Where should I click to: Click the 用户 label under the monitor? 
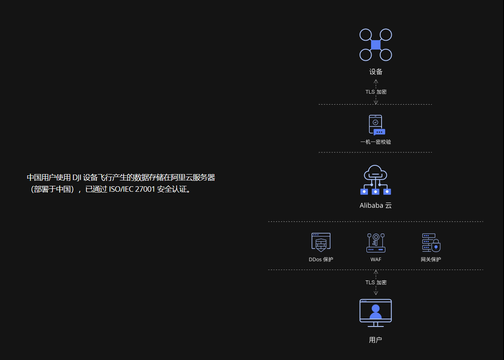376,340
